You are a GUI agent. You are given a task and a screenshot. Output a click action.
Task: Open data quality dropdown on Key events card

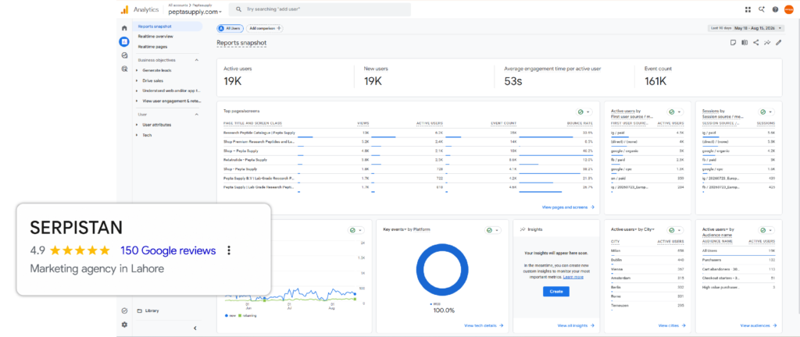[494, 230]
